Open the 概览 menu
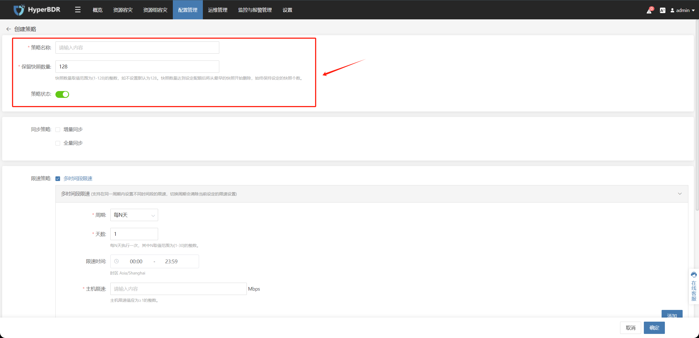Viewport: 699px width, 338px height. pos(97,10)
